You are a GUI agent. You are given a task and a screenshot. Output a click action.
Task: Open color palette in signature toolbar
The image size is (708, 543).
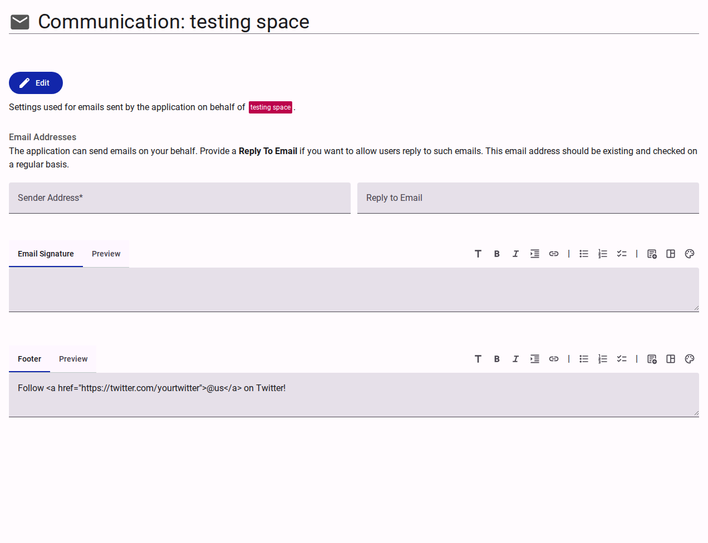[690, 254]
